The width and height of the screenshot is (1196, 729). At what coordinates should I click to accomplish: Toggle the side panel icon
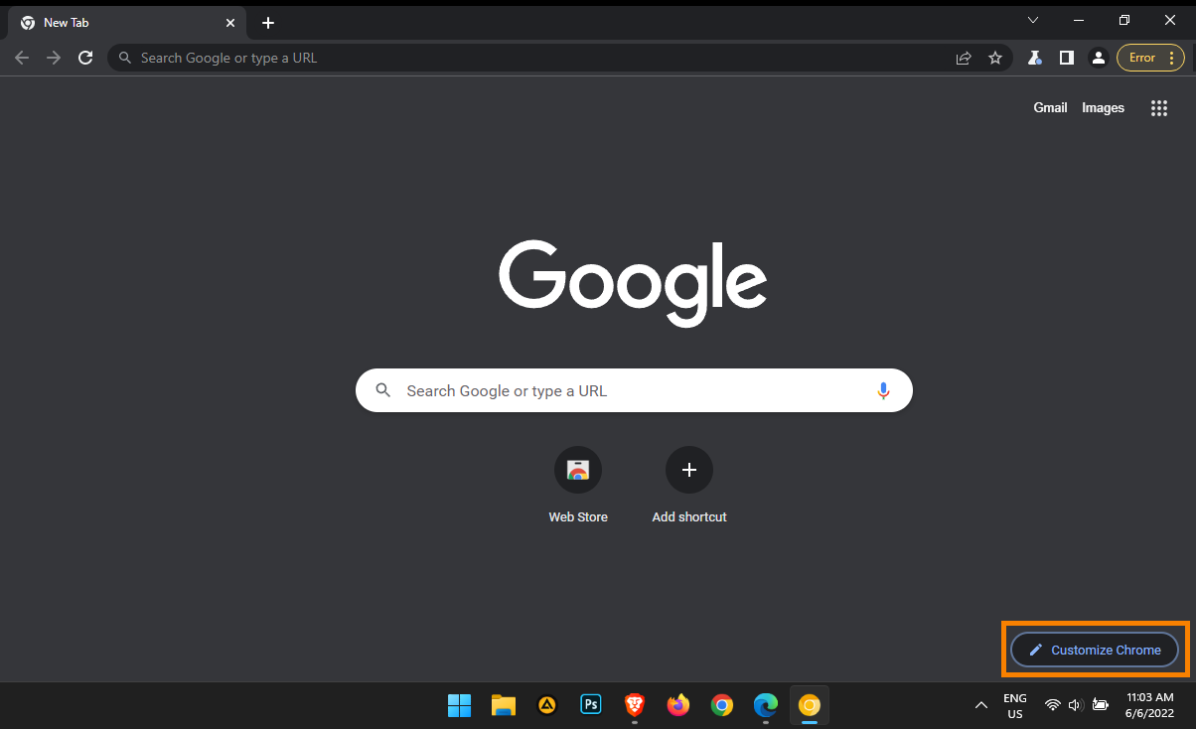1066,58
